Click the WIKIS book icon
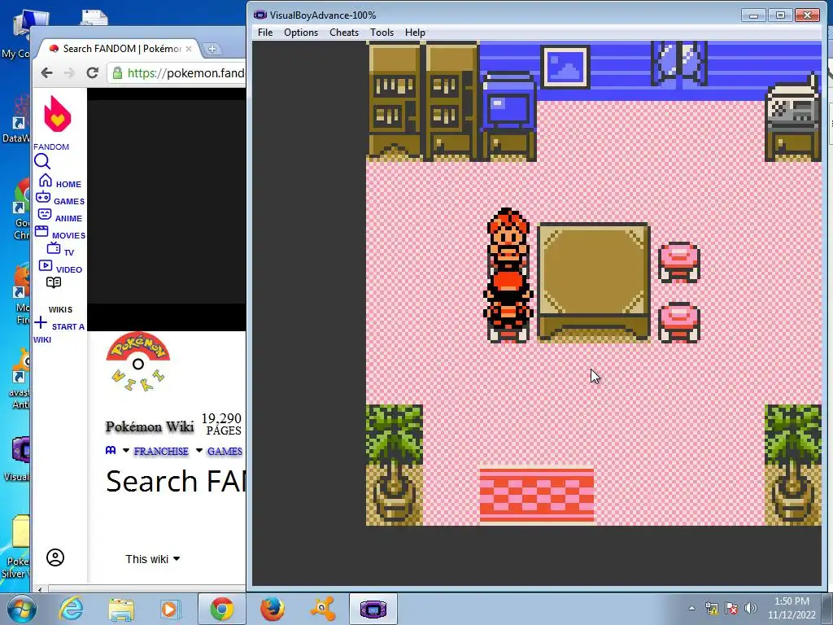This screenshot has height=625, width=833. click(x=54, y=282)
